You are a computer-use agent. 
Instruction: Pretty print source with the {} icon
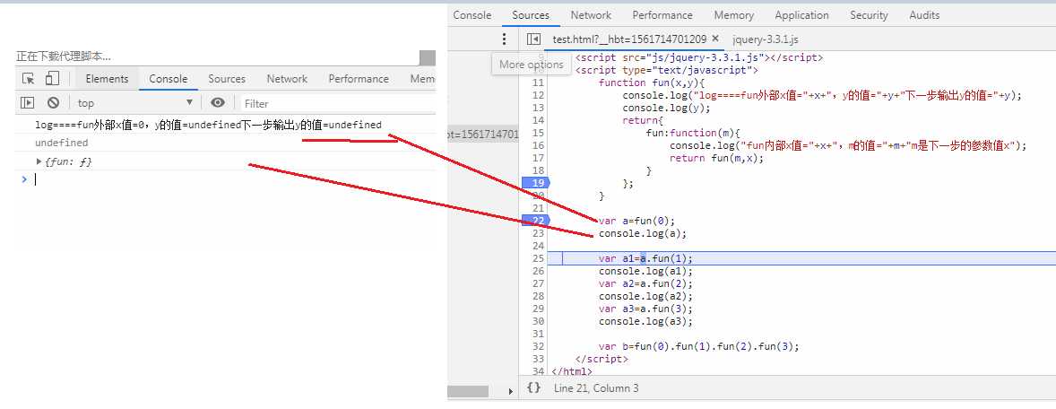pos(533,388)
